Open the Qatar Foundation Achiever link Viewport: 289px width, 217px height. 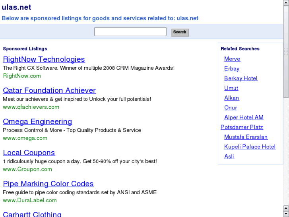(x=49, y=90)
